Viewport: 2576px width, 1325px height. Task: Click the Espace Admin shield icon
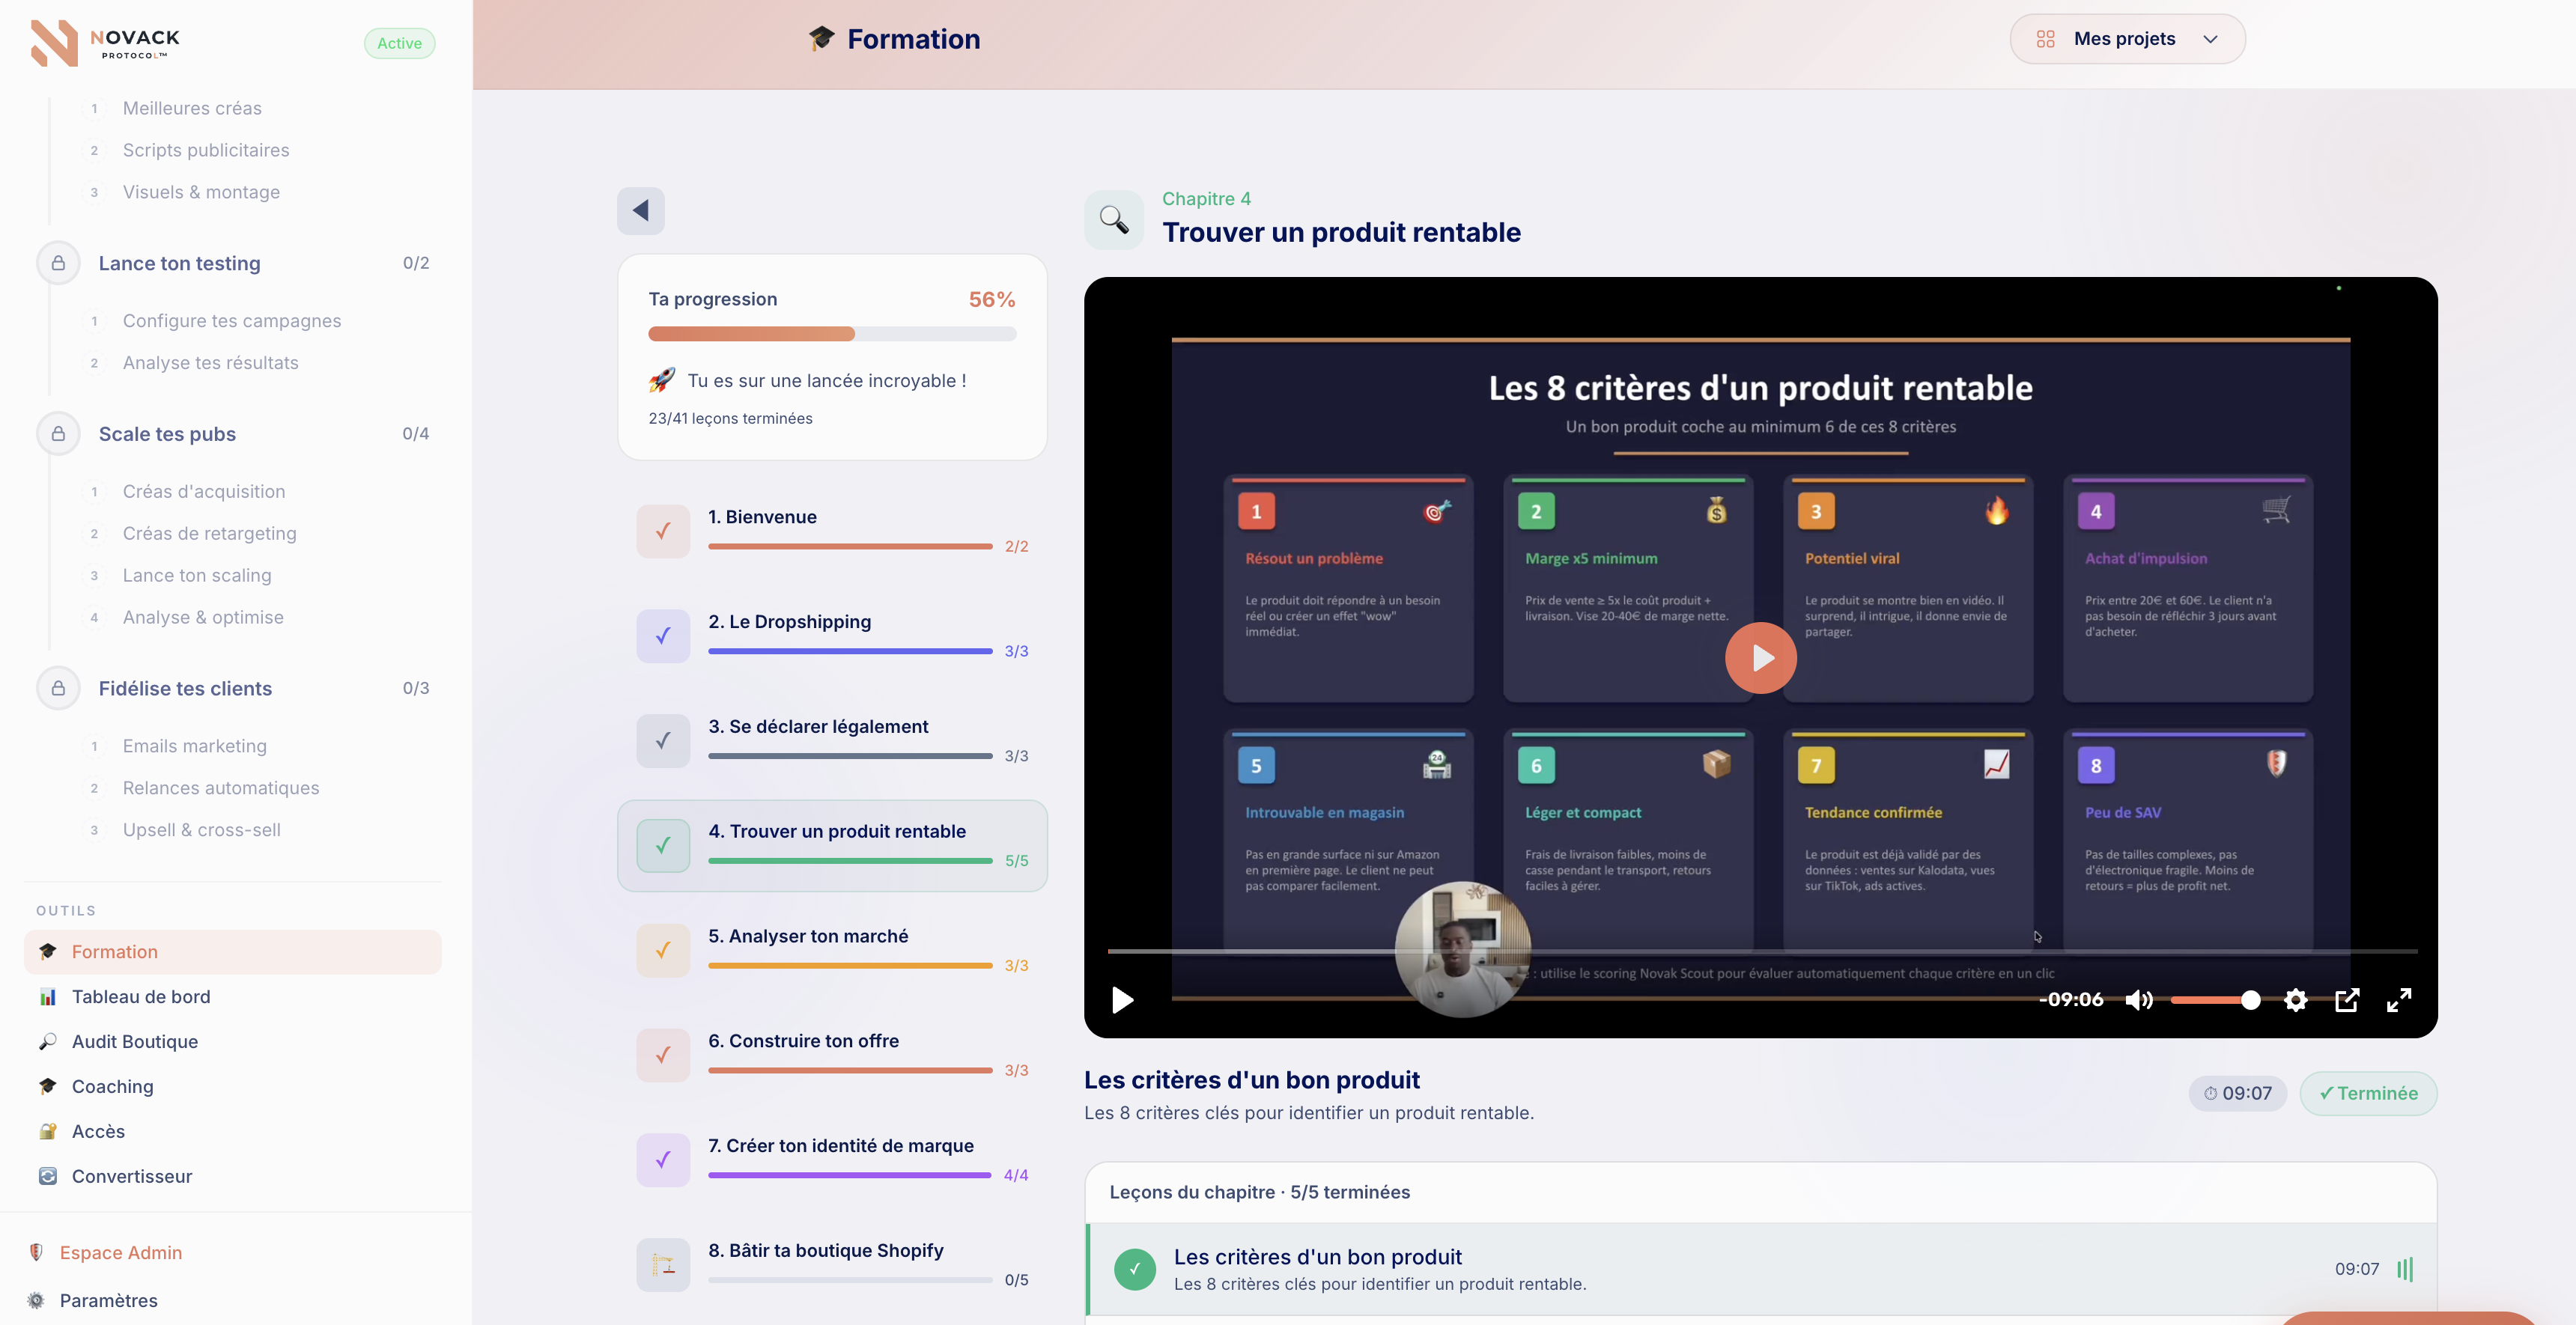coord(36,1252)
